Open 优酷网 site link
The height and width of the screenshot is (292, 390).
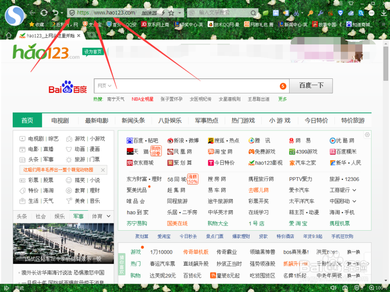point(342,141)
